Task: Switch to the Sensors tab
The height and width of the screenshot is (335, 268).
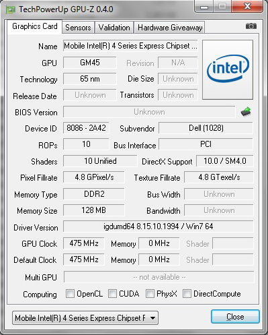Action: pos(78,28)
